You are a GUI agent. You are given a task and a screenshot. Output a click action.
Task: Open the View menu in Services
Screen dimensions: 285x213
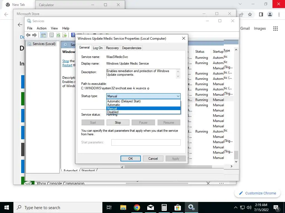[x=54, y=28]
